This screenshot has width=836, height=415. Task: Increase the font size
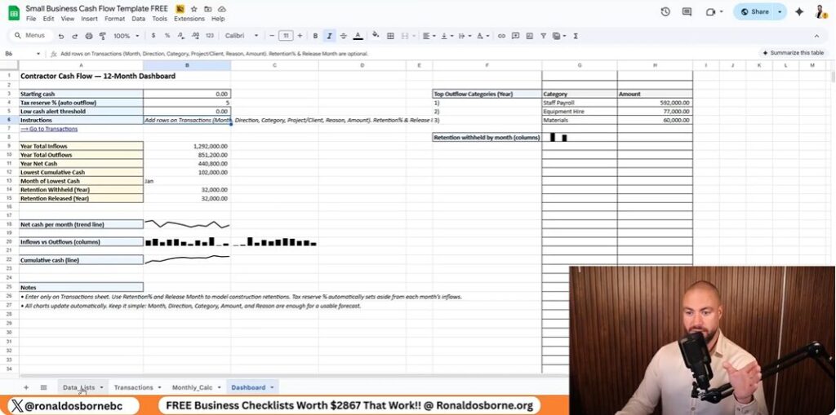point(300,36)
